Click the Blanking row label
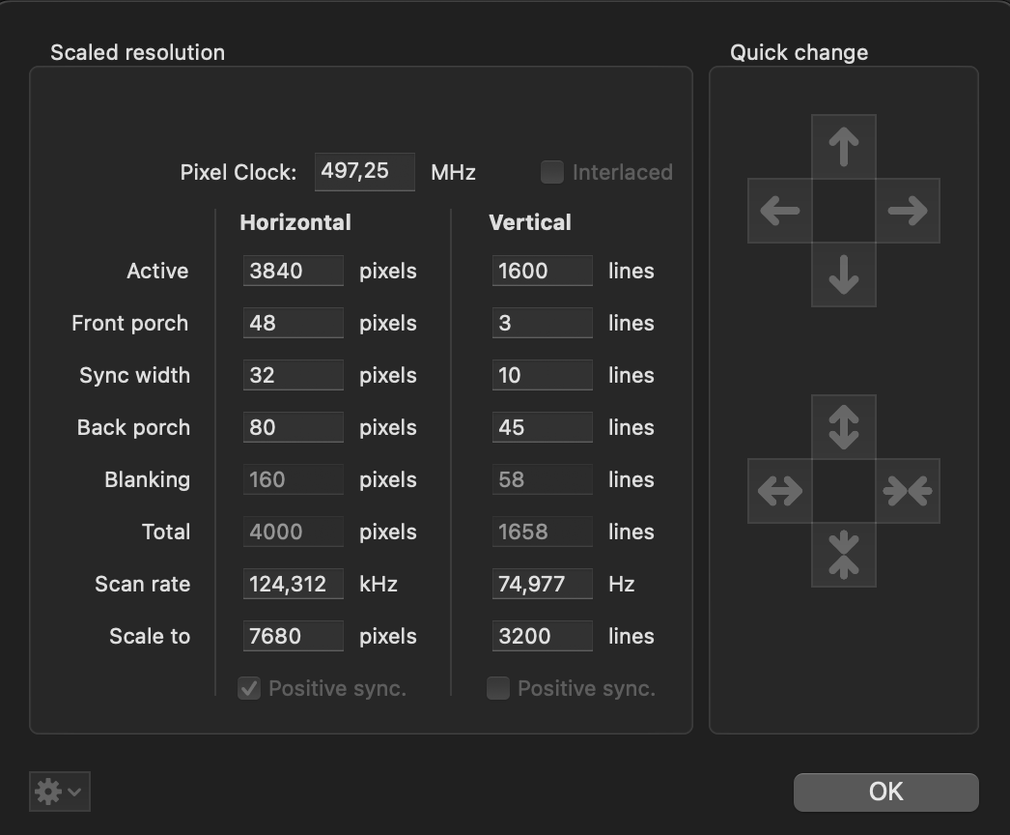The image size is (1010, 835). pyautogui.click(x=148, y=479)
